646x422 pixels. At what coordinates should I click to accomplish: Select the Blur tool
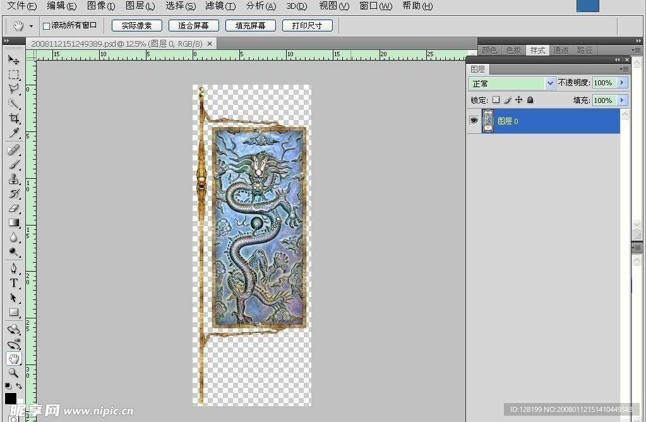[14, 238]
